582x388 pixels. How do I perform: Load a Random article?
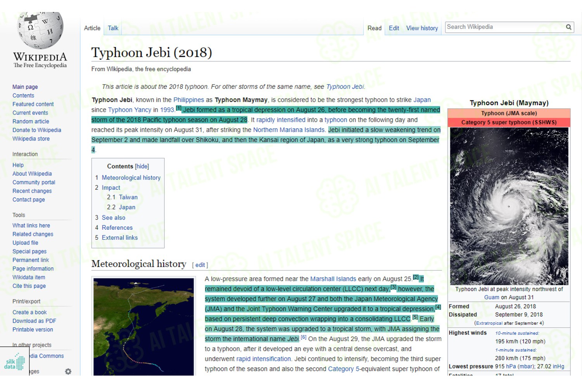31,121
